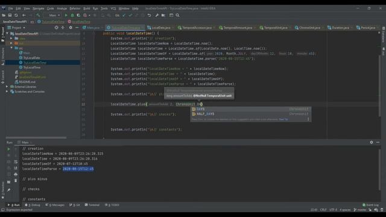Screen dimensions: 386x217
Task: Click the master git branch widget
Action: click(360, 210)
